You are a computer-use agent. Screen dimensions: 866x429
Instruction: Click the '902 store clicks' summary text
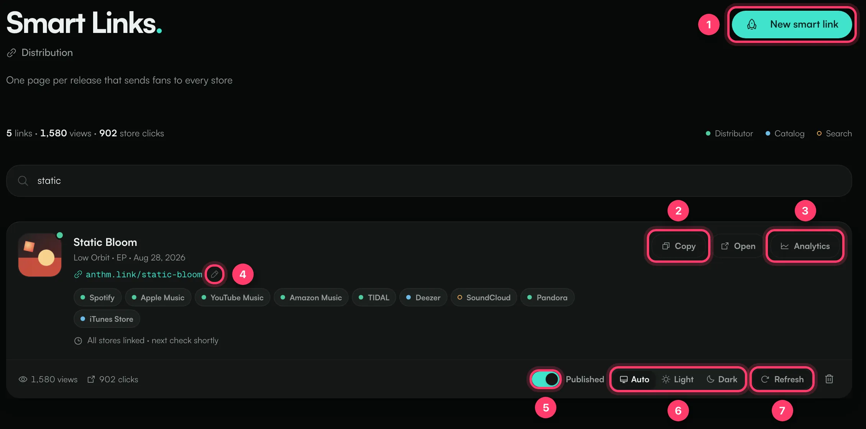click(x=131, y=133)
